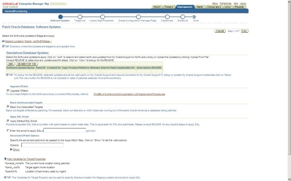Viewport: 291px width, 181px height.
Task: Open the Reports tab
Action: [239, 7]
